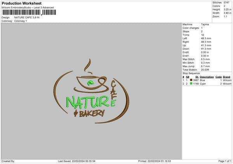The width and height of the screenshot is (233, 164).
Task: Click the "Printed: 22/02/2024 01.16.53" footer text
Action: tap(155, 161)
